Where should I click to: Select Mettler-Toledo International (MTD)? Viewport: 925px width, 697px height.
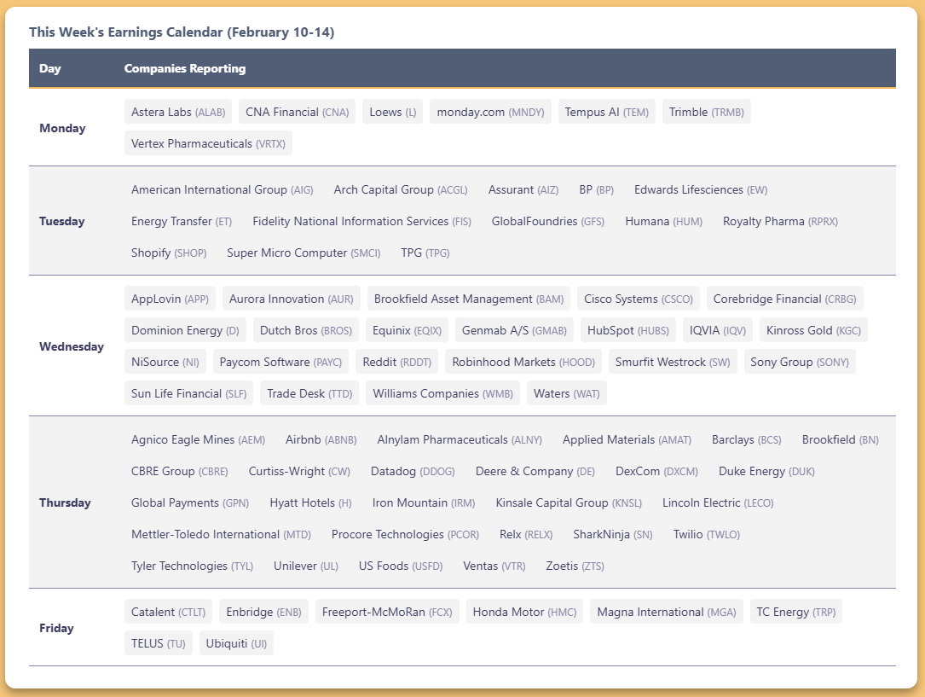(x=221, y=535)
